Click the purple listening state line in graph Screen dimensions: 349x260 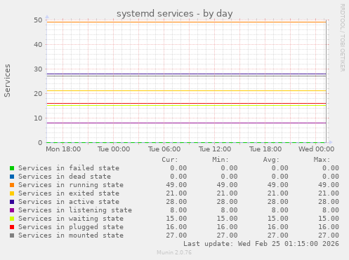[x=186, y=123]
